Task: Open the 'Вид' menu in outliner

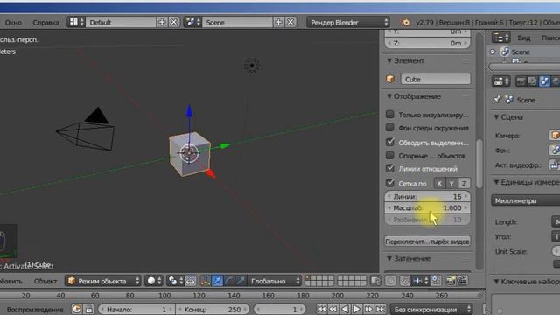Action: (524, 38)
